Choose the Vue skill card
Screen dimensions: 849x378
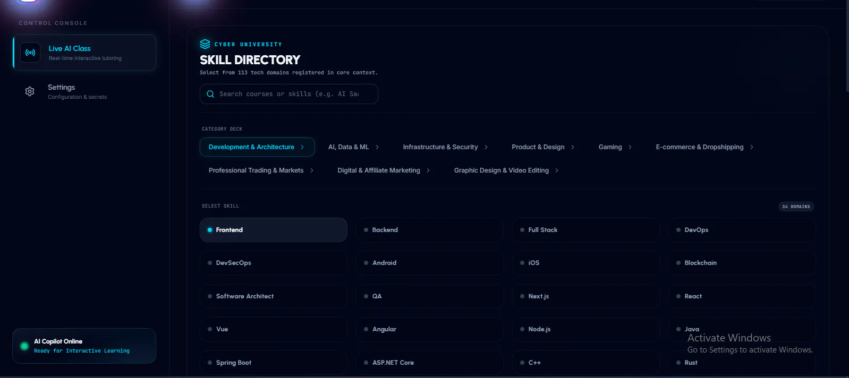pyautogui.click(x=274, y=329)
